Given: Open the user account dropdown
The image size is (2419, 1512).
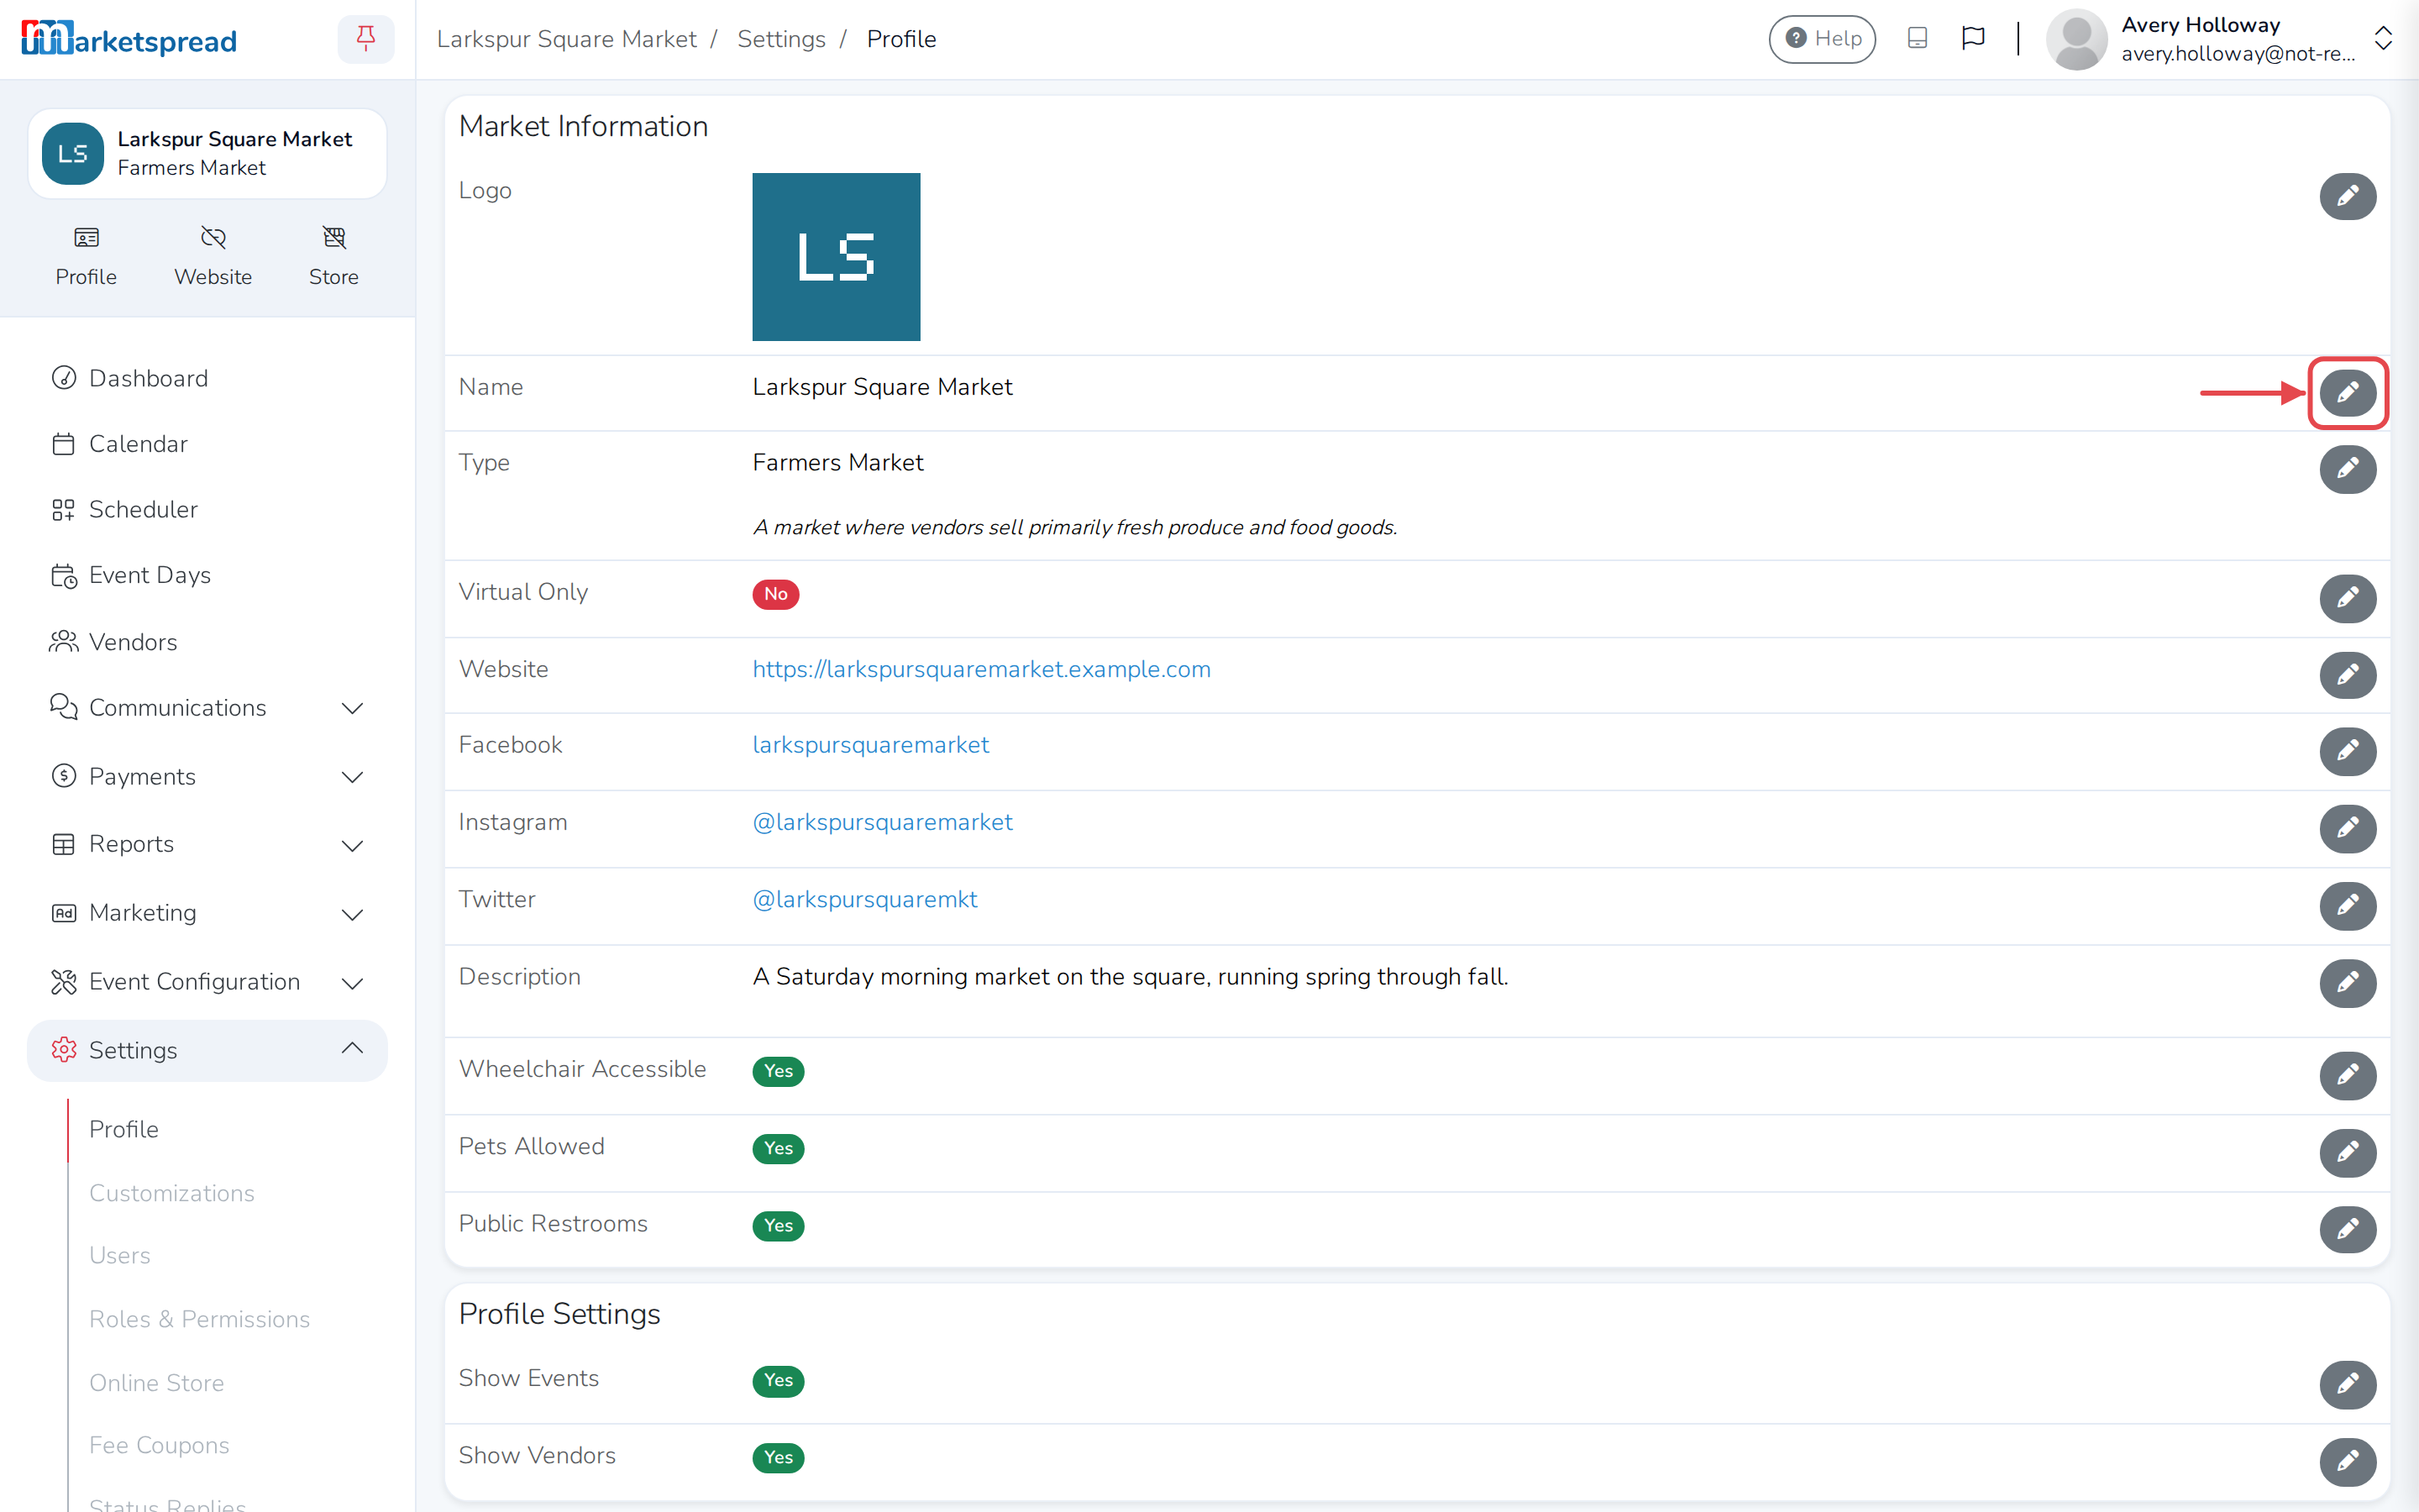Looking at the screenshot, I should 2220,39.
